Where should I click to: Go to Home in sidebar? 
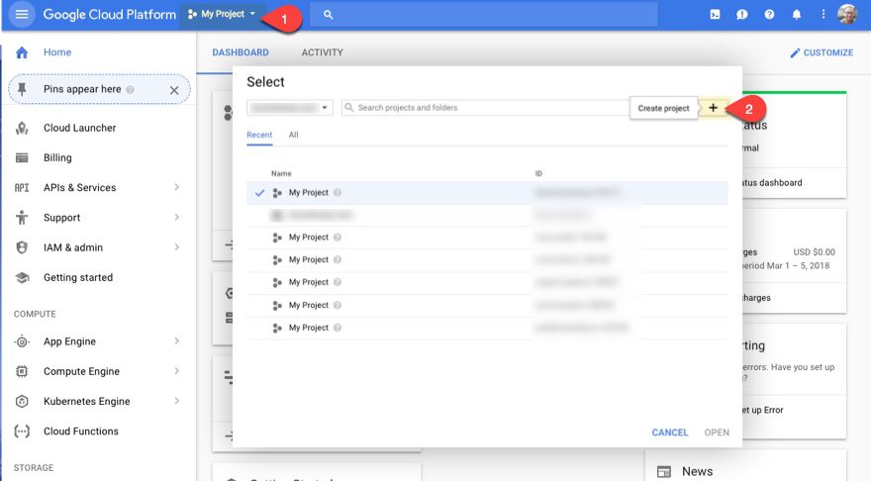coord(57,52)
